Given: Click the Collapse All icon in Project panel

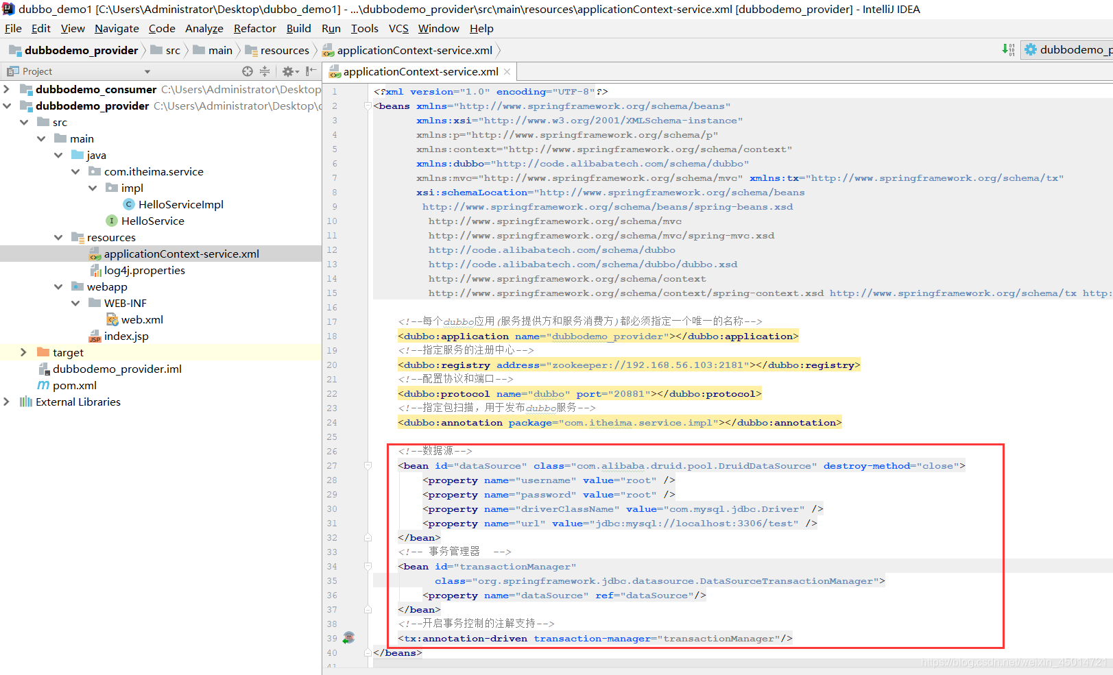Looking at the screenshot, I should pos(265,71).
